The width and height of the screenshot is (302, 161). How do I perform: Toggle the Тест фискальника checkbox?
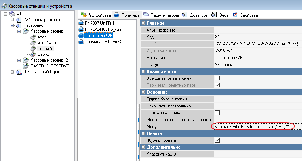click(218, 113)
